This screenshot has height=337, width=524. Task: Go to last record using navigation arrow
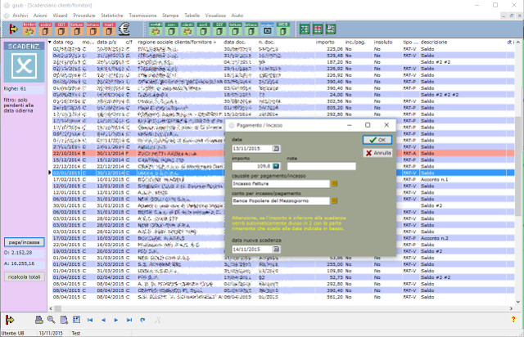129,319
